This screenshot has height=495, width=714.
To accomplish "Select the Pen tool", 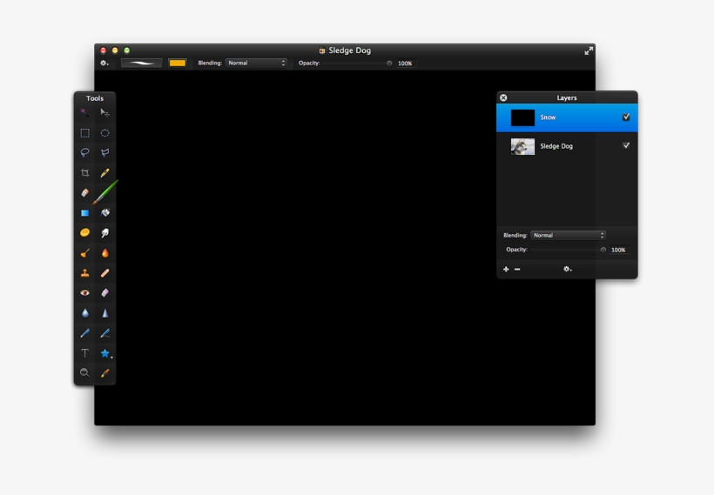I will click(84, 333).
